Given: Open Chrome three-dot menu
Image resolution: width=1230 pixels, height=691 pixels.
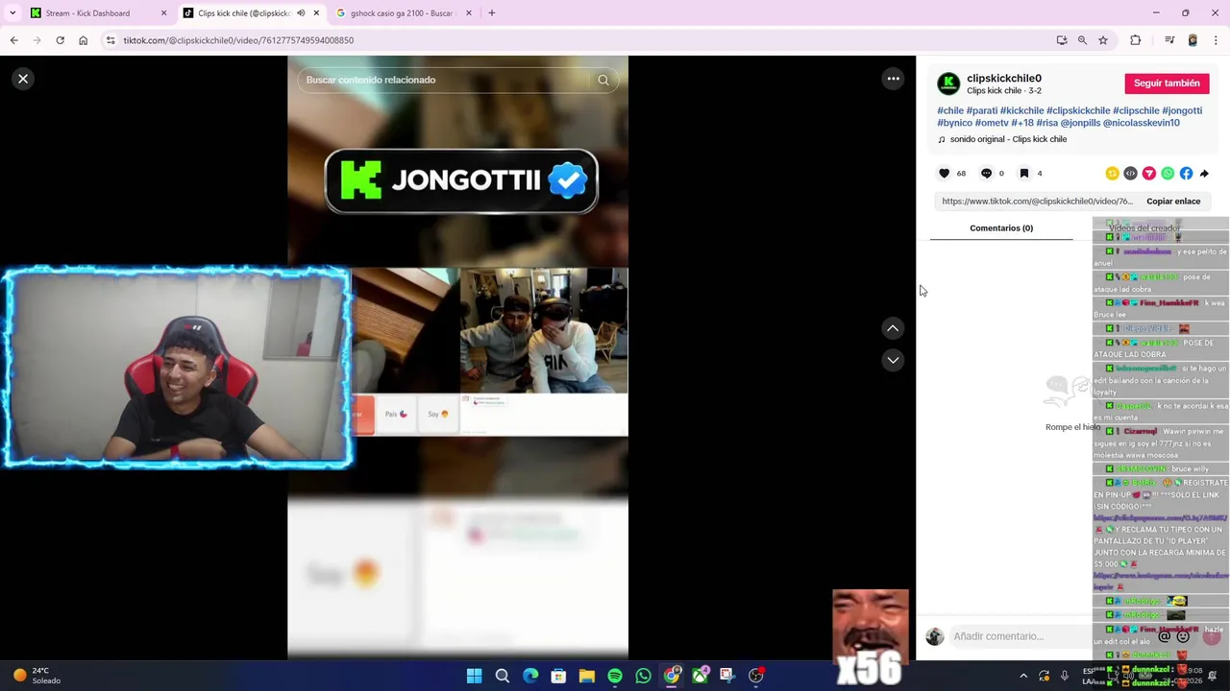Looking at the screenshot, I should point(1216,40).
